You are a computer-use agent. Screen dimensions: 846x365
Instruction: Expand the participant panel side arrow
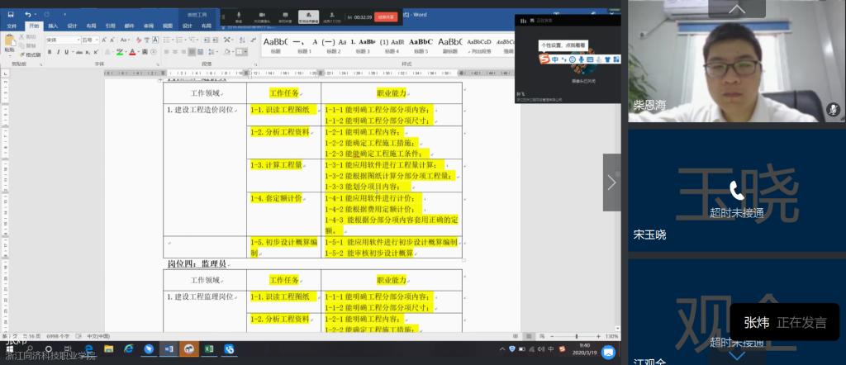pyautogui.click(x=611, y=182)
